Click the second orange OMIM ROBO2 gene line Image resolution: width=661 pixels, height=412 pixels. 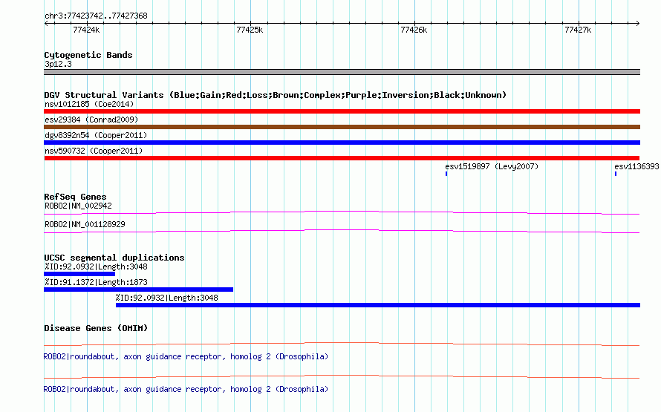342,376
